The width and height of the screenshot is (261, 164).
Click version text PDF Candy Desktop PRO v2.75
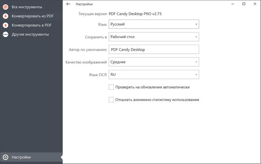pyautogui.click(x=135, y=14)
